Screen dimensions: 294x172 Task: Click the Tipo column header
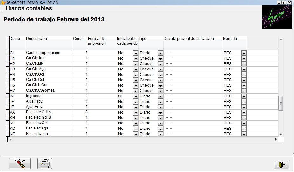tap(151, 43)
